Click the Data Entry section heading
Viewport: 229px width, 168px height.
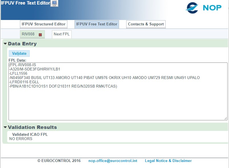(22, 44)
